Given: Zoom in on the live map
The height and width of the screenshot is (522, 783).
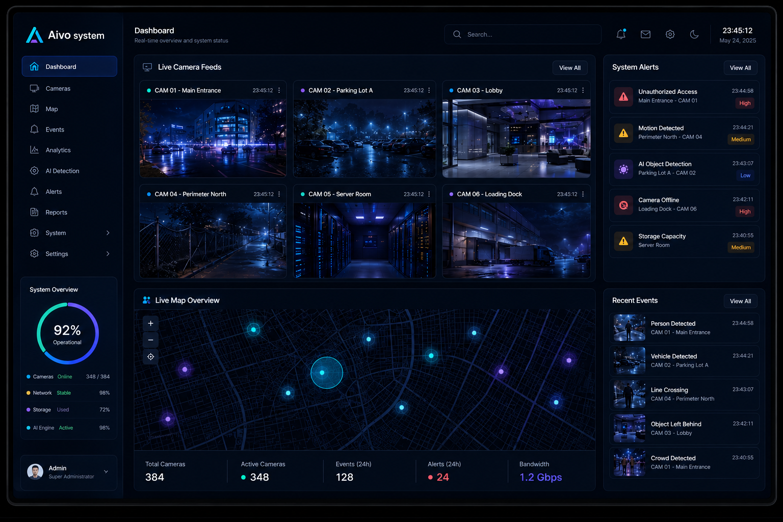Looking at the screenshot, I should 150,323.
